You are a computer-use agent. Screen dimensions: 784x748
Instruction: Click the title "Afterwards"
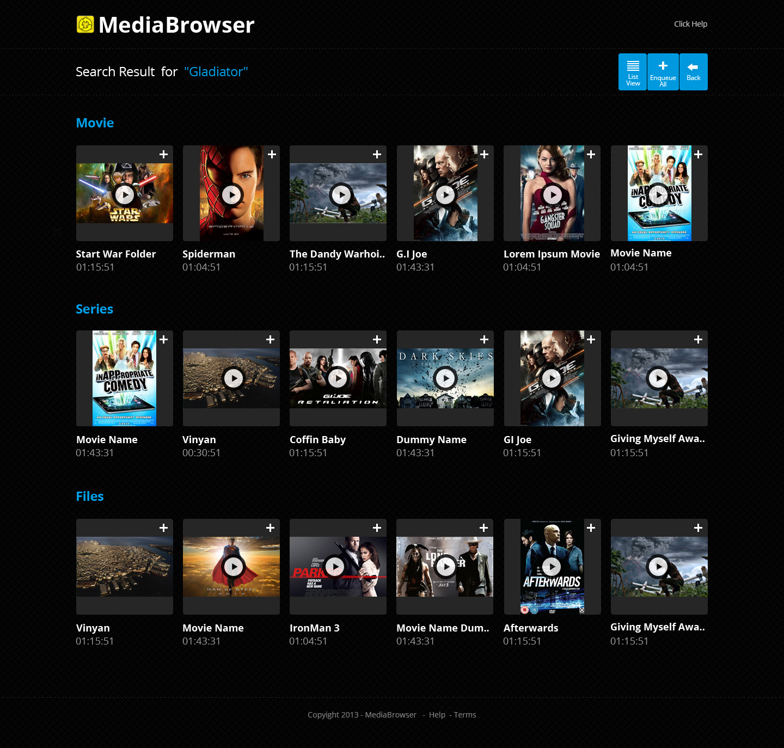tap(531, 628)
